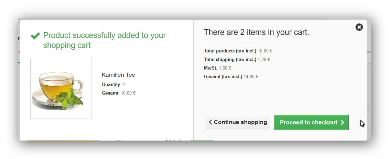Click the total products amount 10,00 €
This screenshot has height=159, width=389.
click(x=265, y=51)
